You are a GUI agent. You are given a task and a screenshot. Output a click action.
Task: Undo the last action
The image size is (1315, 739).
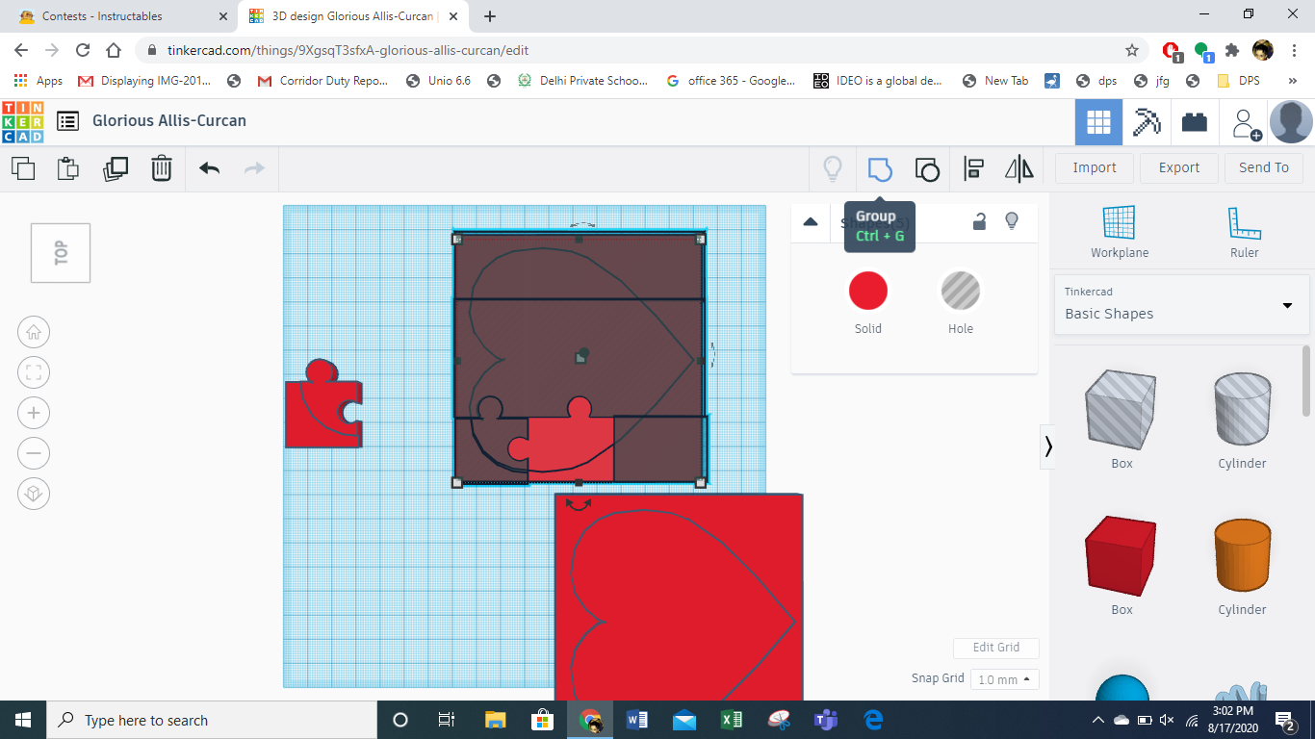(x=210, y=168)
